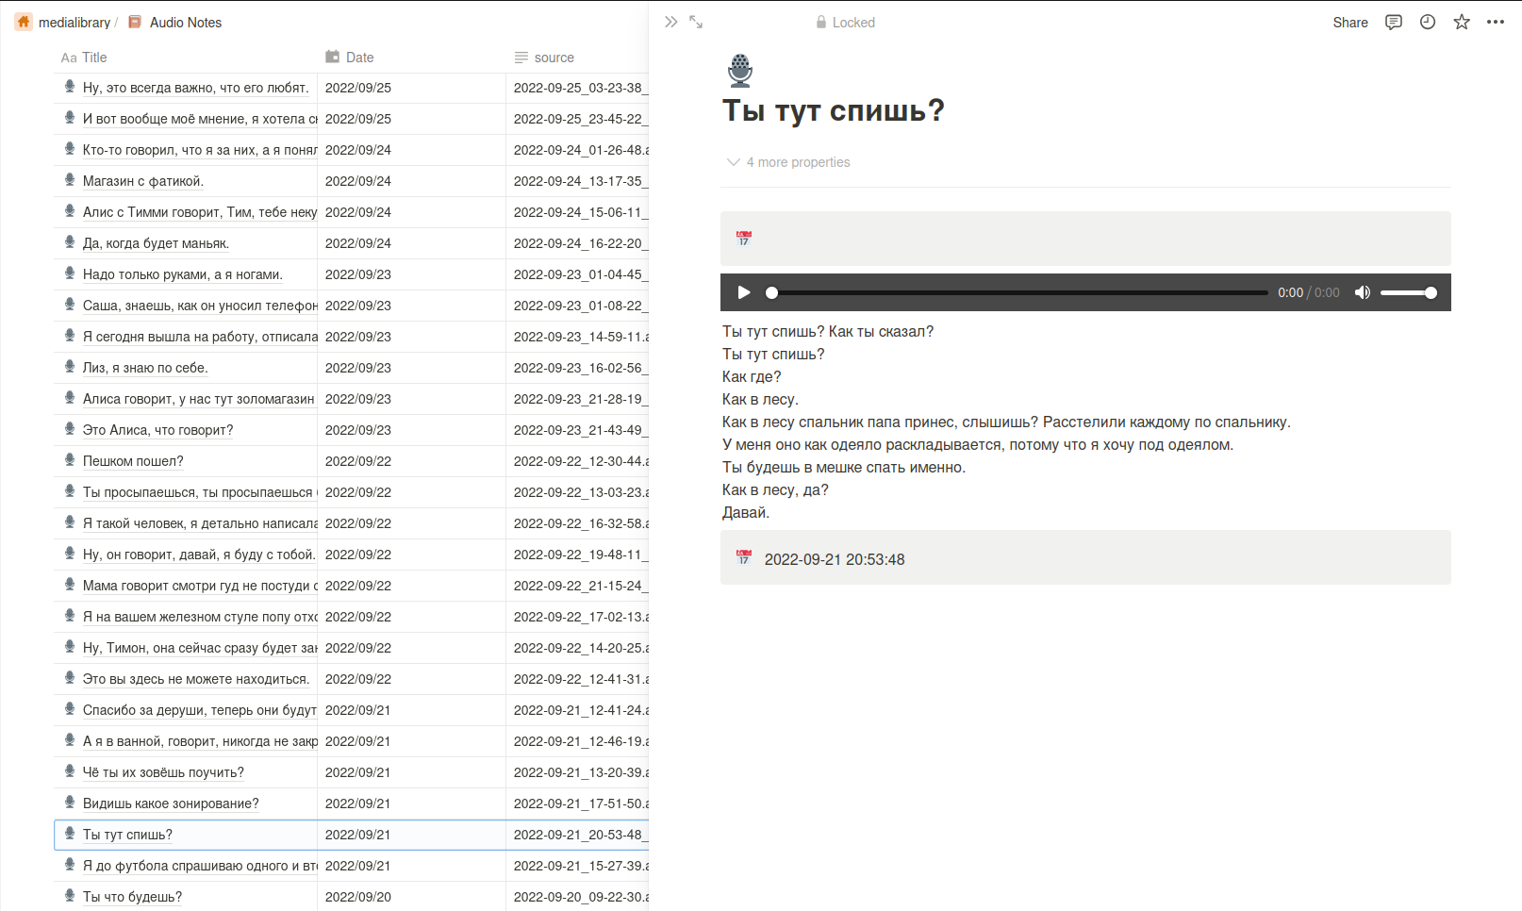Open note 'Это вы здесь не можете находиться.'
The image size is (1522, 911).
click(x=195, y=679)
